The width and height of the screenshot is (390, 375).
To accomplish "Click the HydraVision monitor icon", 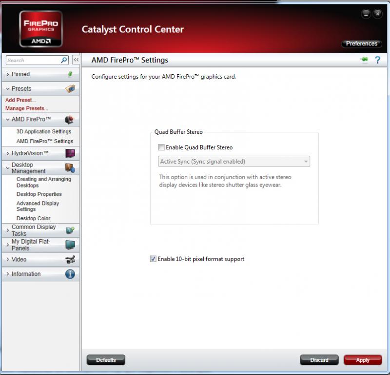I will (x=70, y=153).
